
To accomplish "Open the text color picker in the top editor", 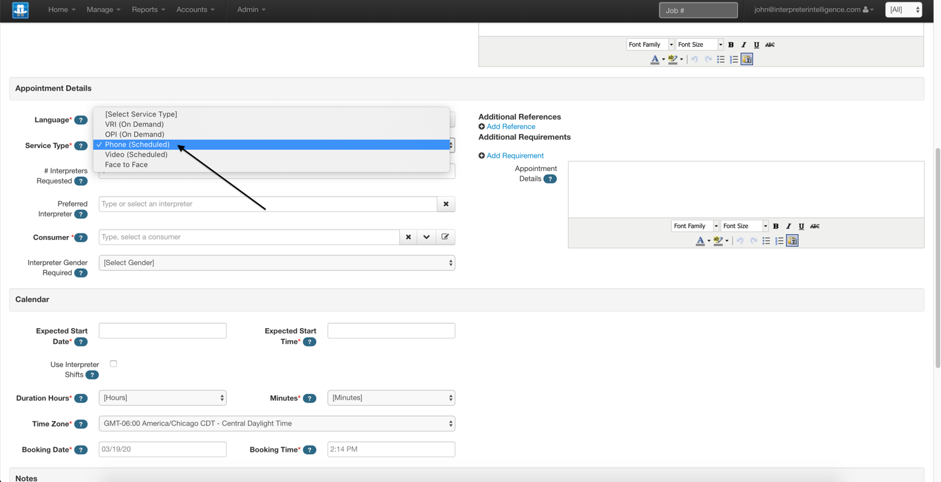I will [656, 59].
